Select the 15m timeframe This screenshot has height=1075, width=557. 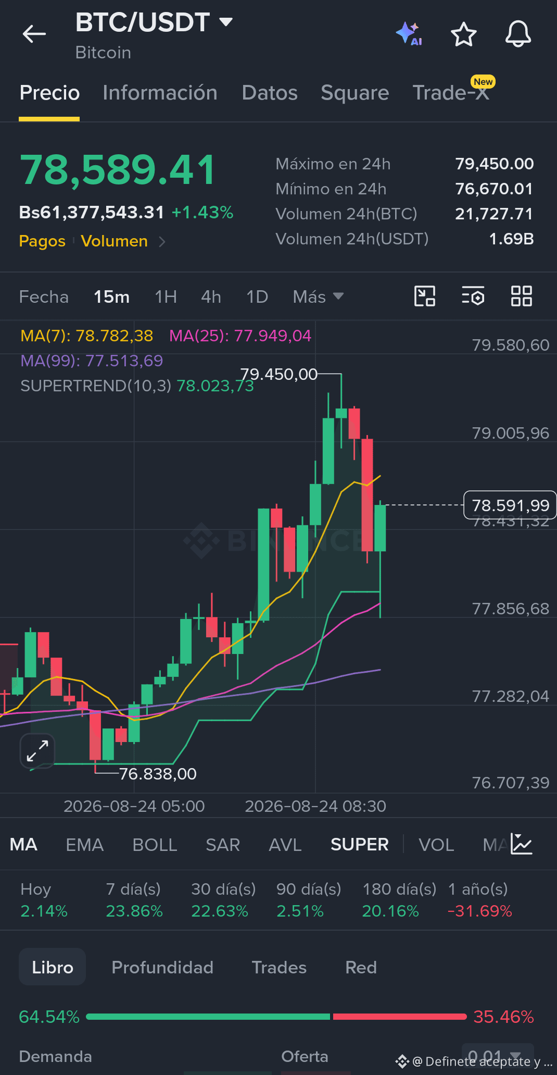111,296
